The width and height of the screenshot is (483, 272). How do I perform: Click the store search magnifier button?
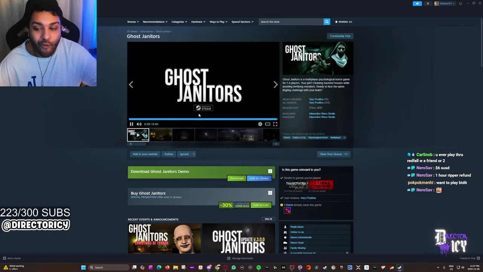(x=327, y=22)
